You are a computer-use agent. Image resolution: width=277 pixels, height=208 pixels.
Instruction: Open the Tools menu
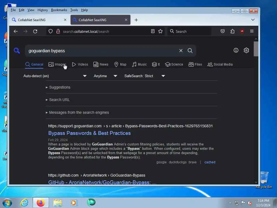74,10
